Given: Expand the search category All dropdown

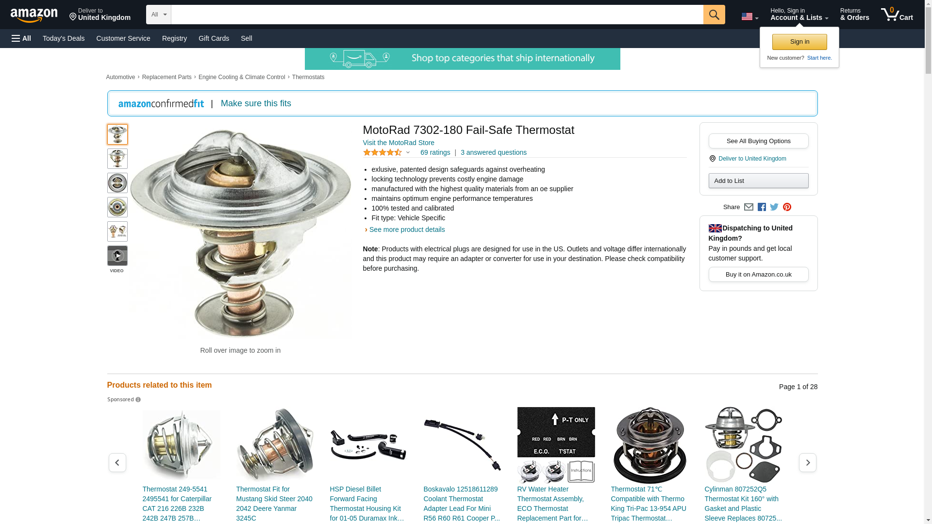Looking at the screenshot, I should 159,15.
